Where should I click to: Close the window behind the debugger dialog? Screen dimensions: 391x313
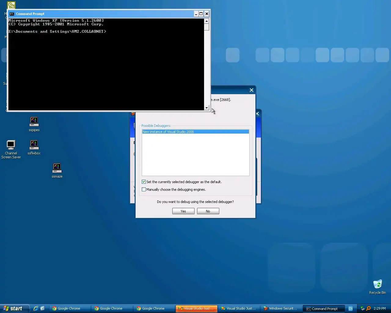point(258,113)
